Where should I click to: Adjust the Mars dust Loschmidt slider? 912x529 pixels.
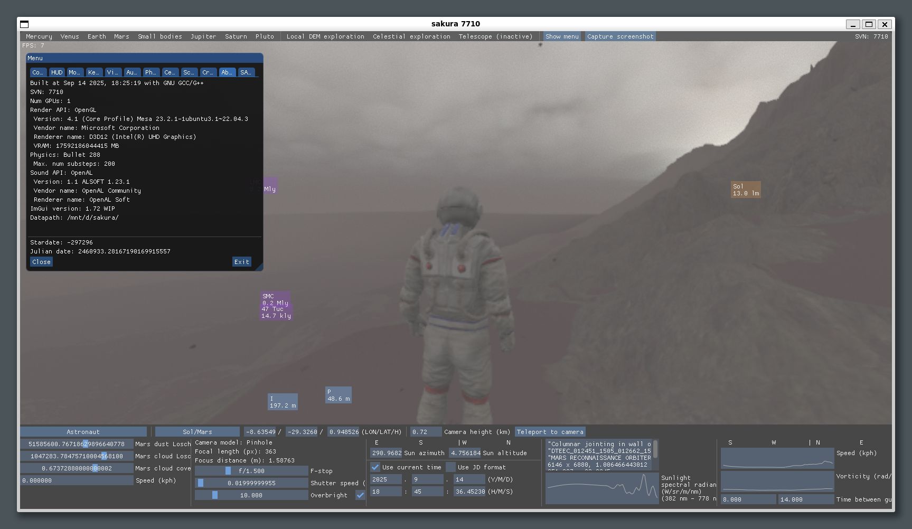[x=77, y=444]
